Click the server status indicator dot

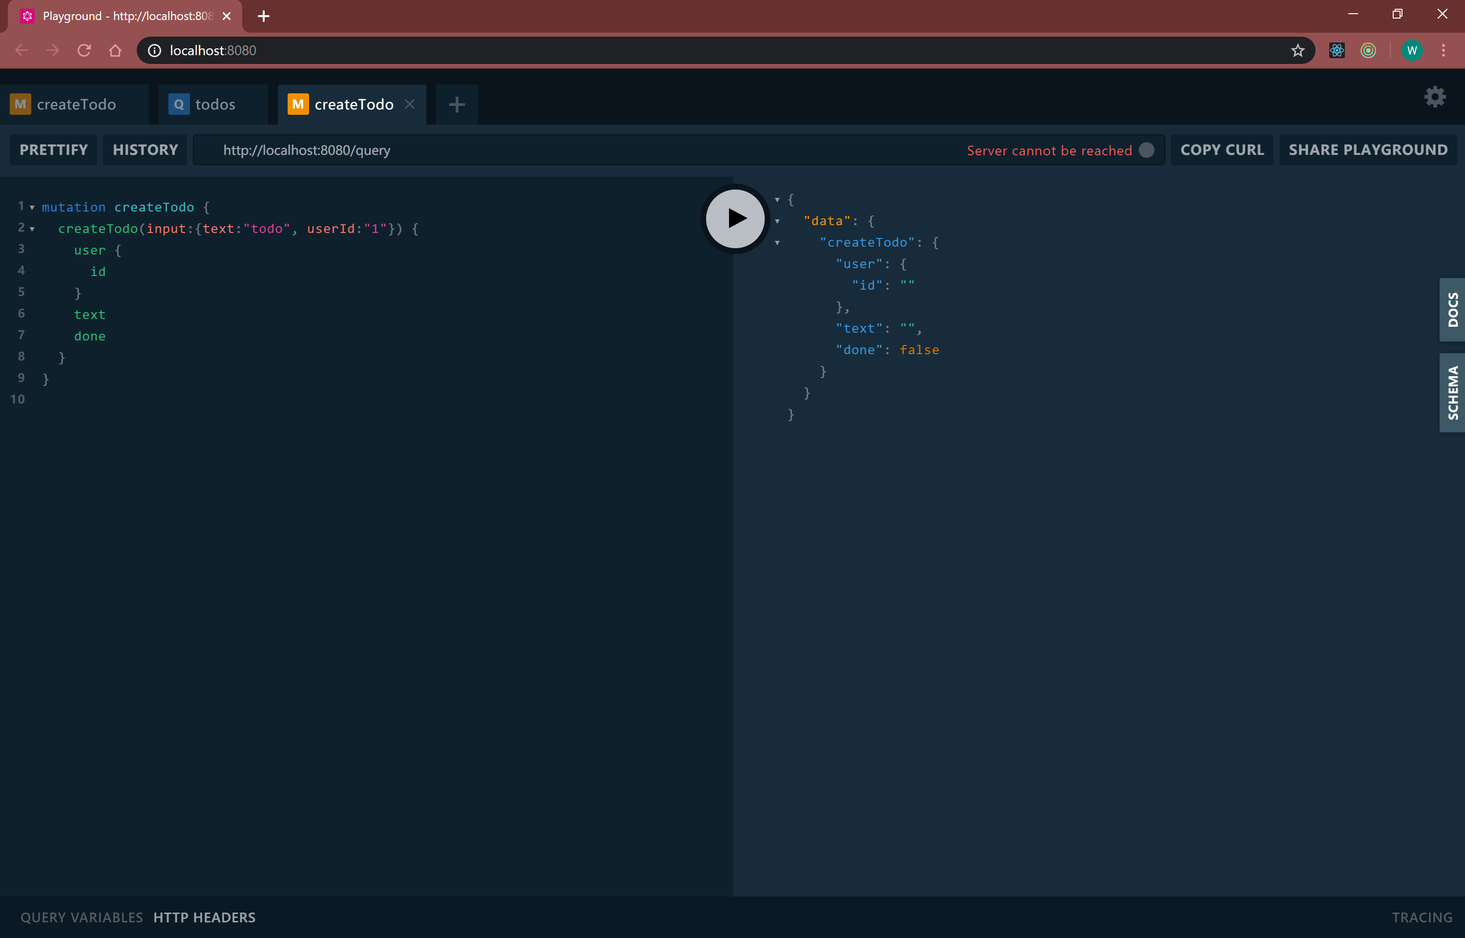1146,150
